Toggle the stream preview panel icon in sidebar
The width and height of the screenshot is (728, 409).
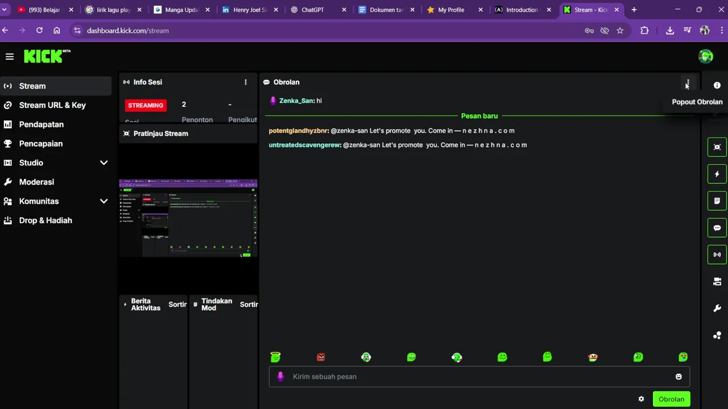pos(717,147)
